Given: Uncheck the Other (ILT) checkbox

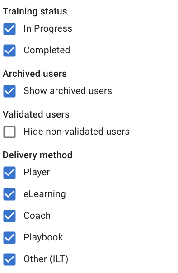Looking at the screenshot, I should click(9, 259).
